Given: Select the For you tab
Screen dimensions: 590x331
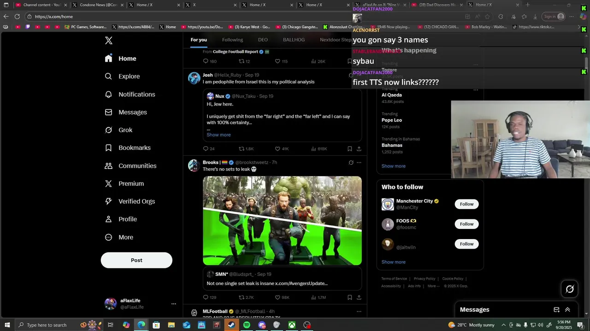Looking at the screenshot, I should click(199, 40).
